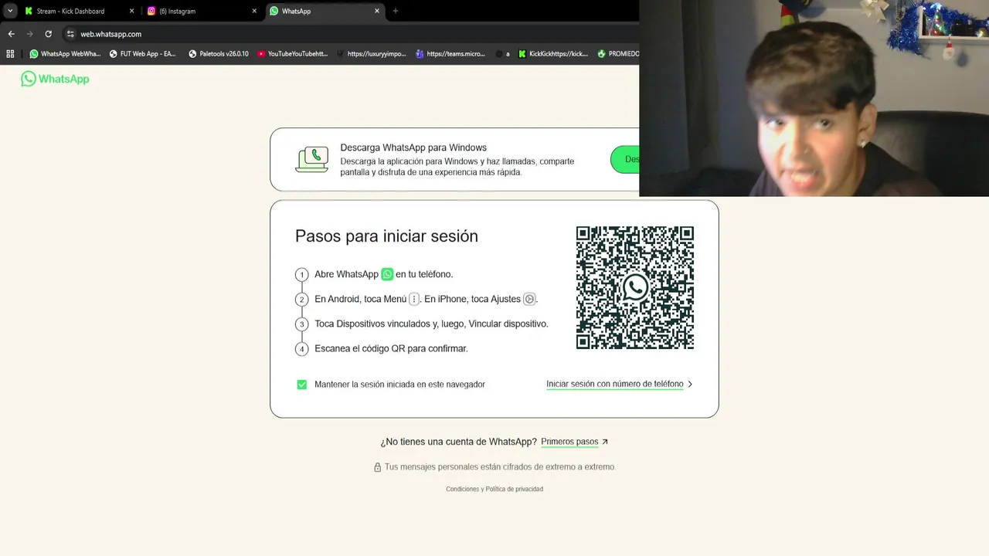Click the WhatsApp logo at top left
Viewport: 989px width, 556px height.
point(55,79)
